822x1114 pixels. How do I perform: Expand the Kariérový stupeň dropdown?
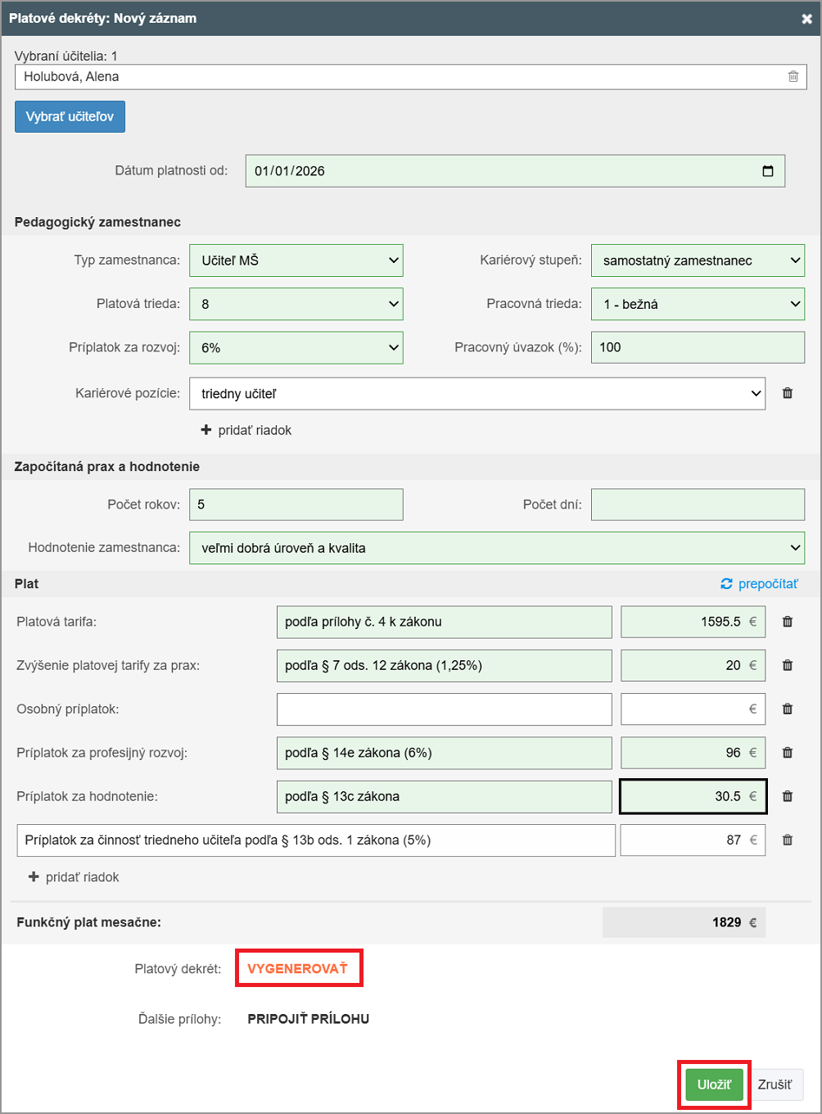[x=697, y=260]
